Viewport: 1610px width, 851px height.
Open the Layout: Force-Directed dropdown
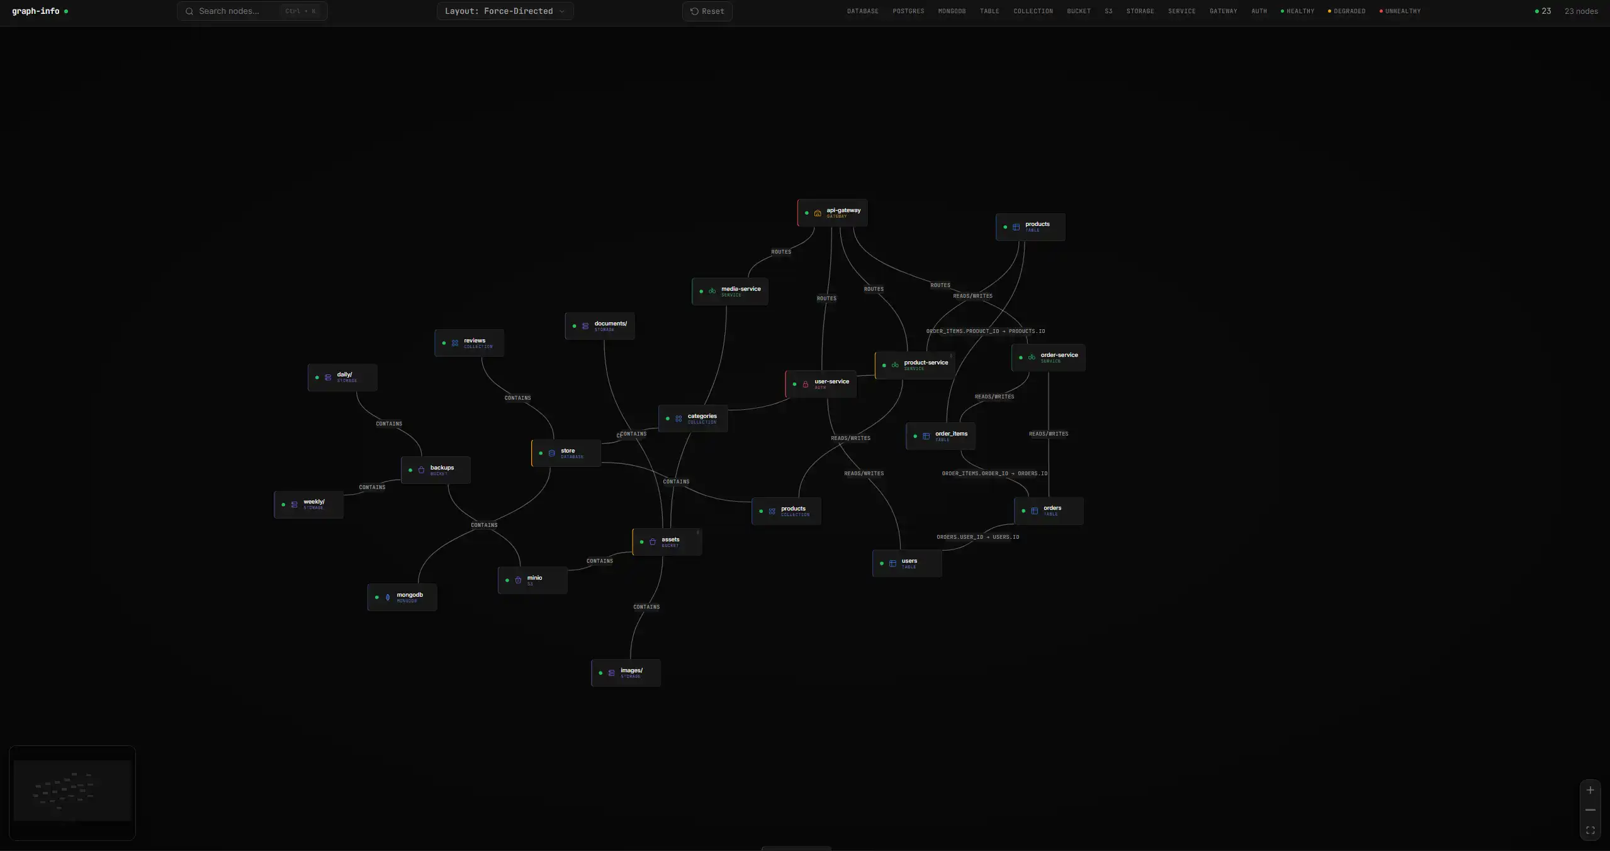pyautogui.click(x=505, y=11)
